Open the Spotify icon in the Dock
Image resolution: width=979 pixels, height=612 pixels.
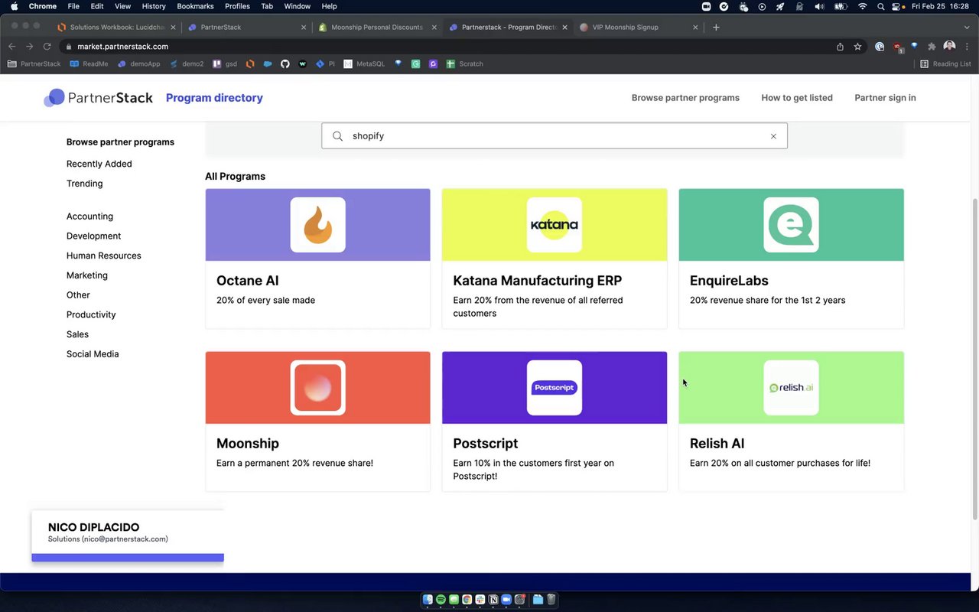(441, 600)
